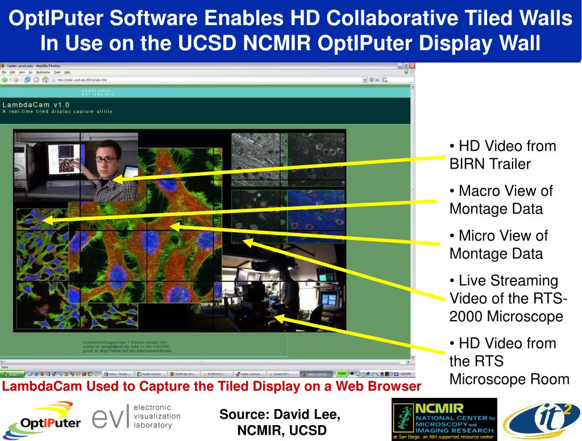Switch to sunset1021 taskbar window

[283, 374]
